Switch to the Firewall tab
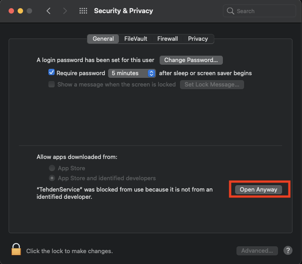The width and height of the screenshot is (302, 264). (x=167, y=39)
